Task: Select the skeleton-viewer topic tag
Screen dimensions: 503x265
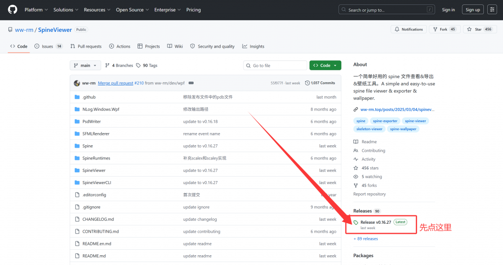Action: (369, 129)
